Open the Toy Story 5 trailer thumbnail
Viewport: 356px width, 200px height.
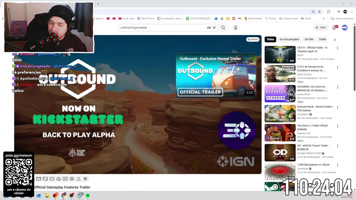tap(280, 132)
